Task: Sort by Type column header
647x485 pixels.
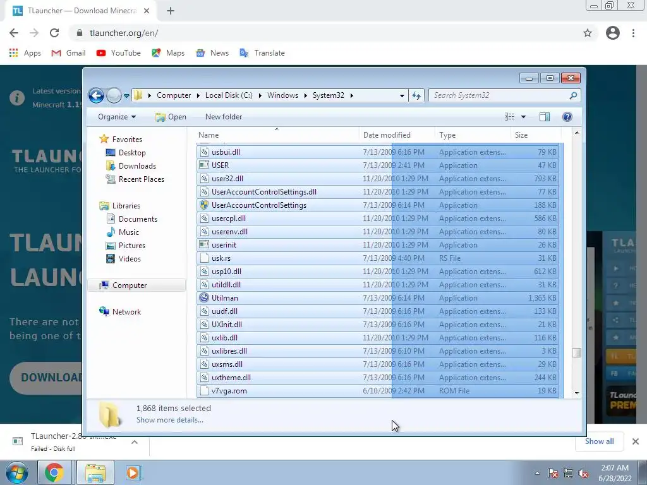Action: click(473, 135)
